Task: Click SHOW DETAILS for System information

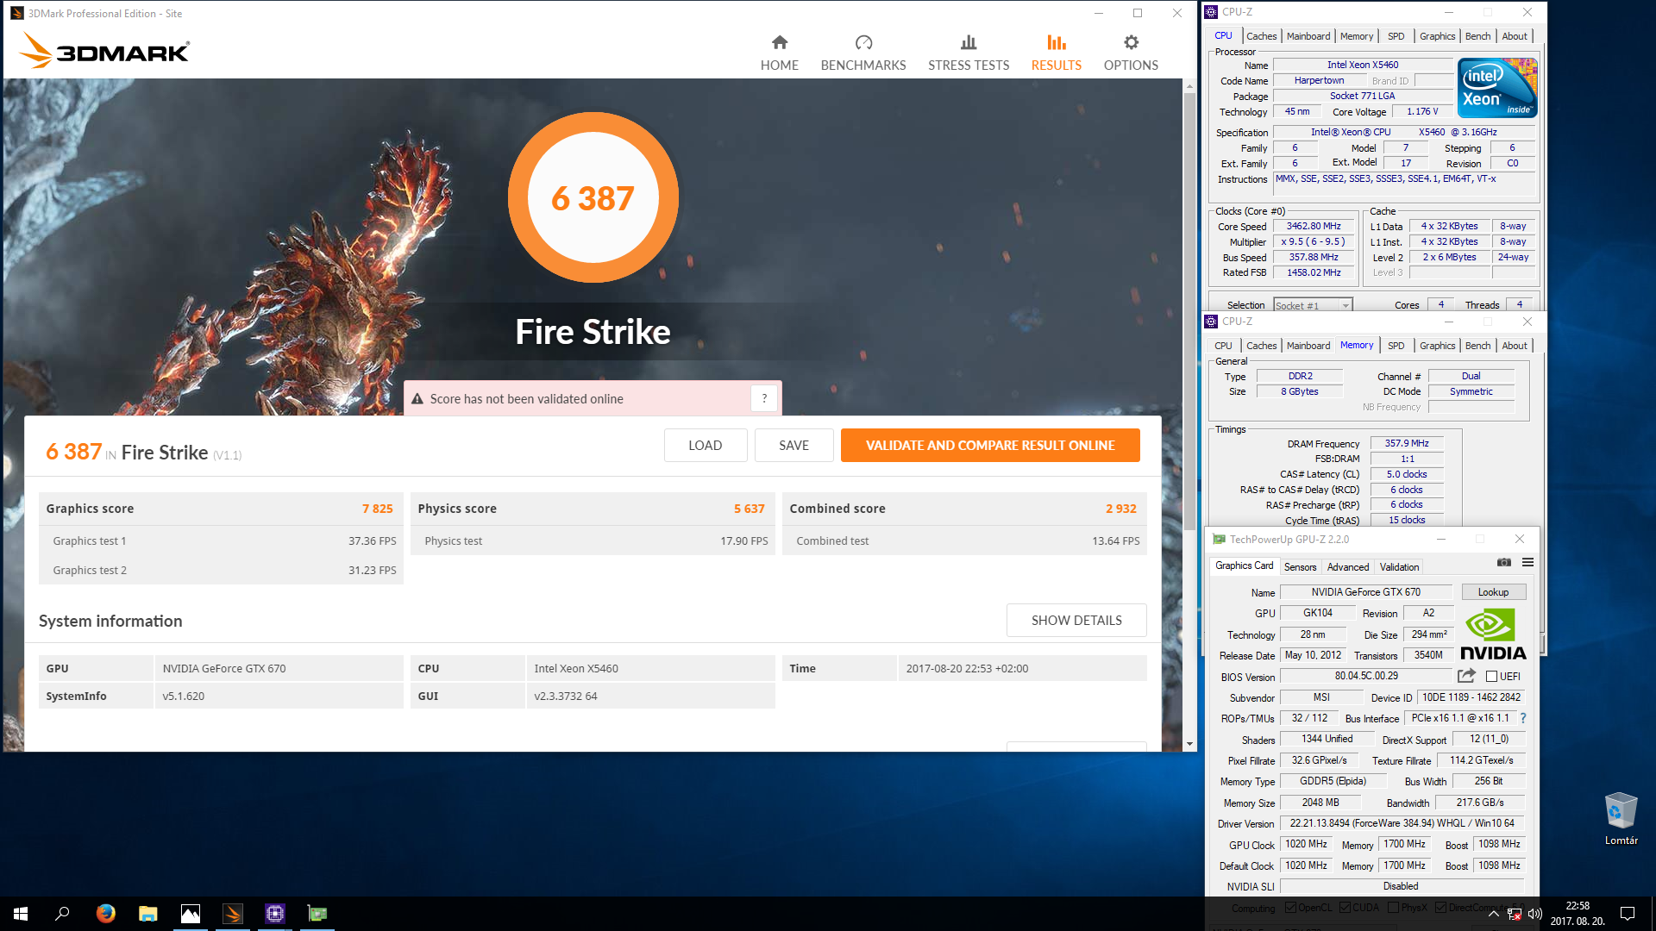Action: pyautogui.click(x=1076, y=620)
